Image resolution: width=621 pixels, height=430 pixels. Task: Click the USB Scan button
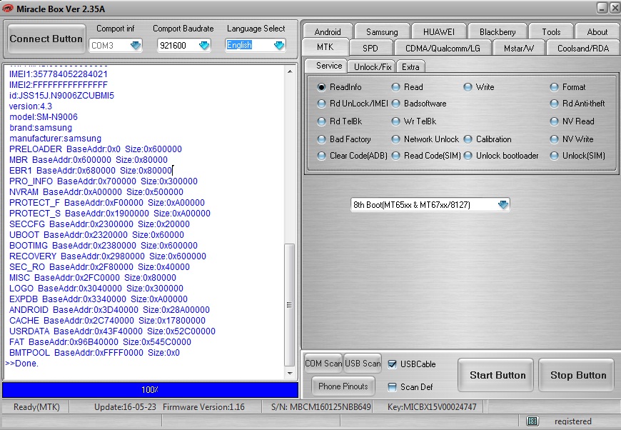(363, 364)
